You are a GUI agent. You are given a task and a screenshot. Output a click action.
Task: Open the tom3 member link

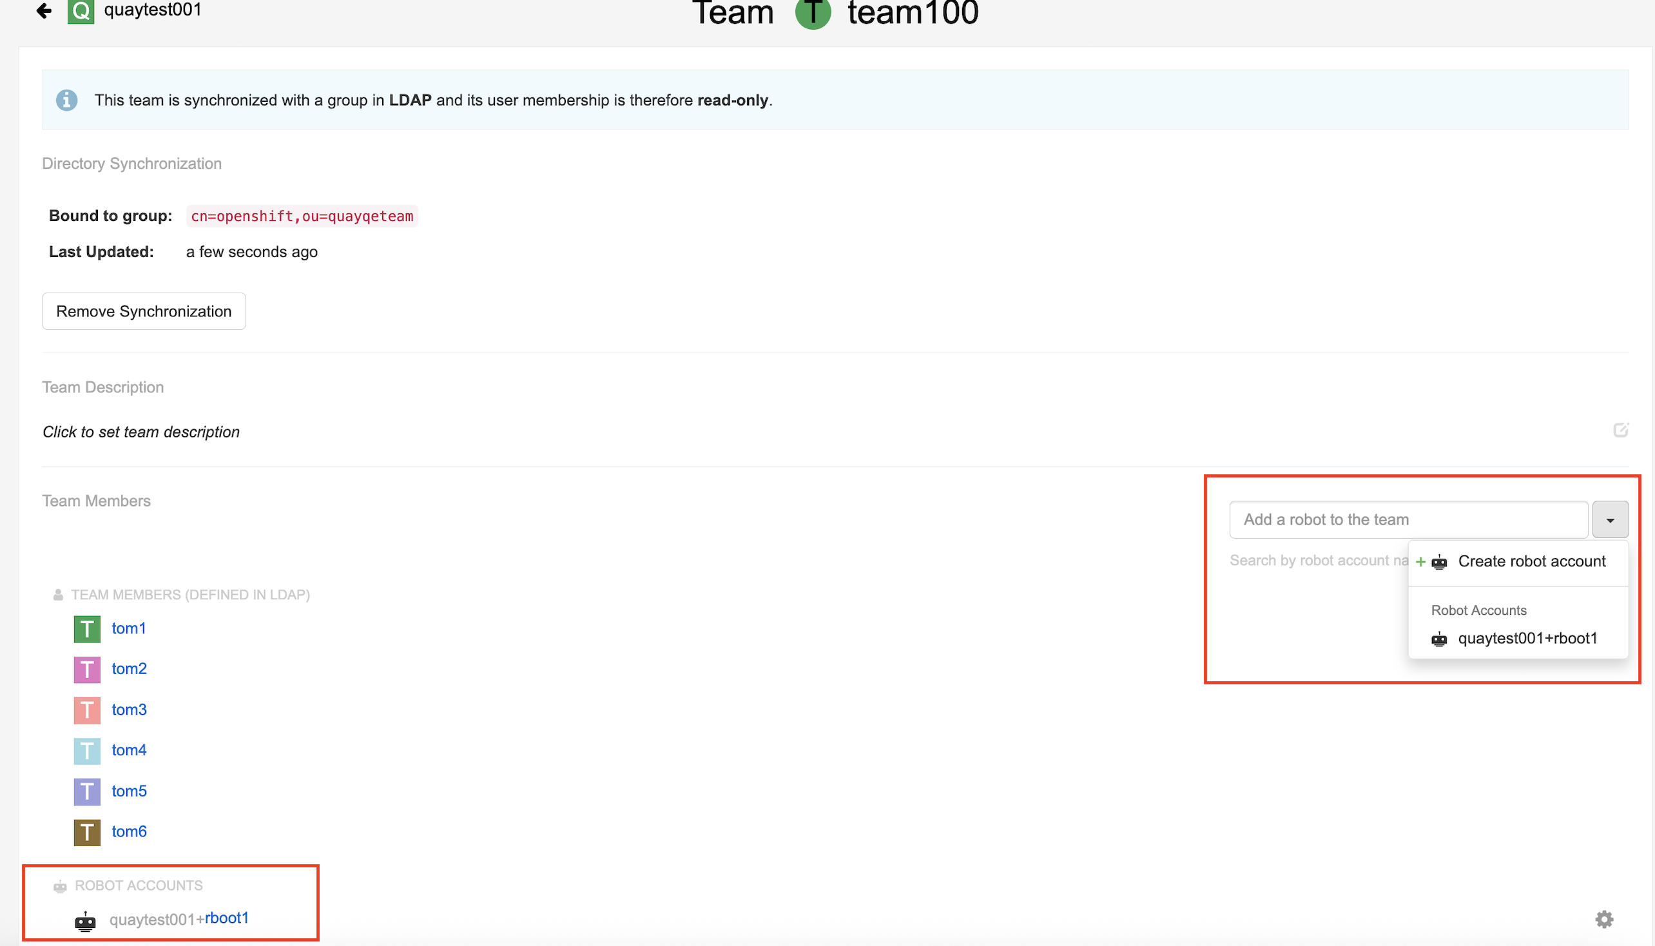(x=129, y=709)
